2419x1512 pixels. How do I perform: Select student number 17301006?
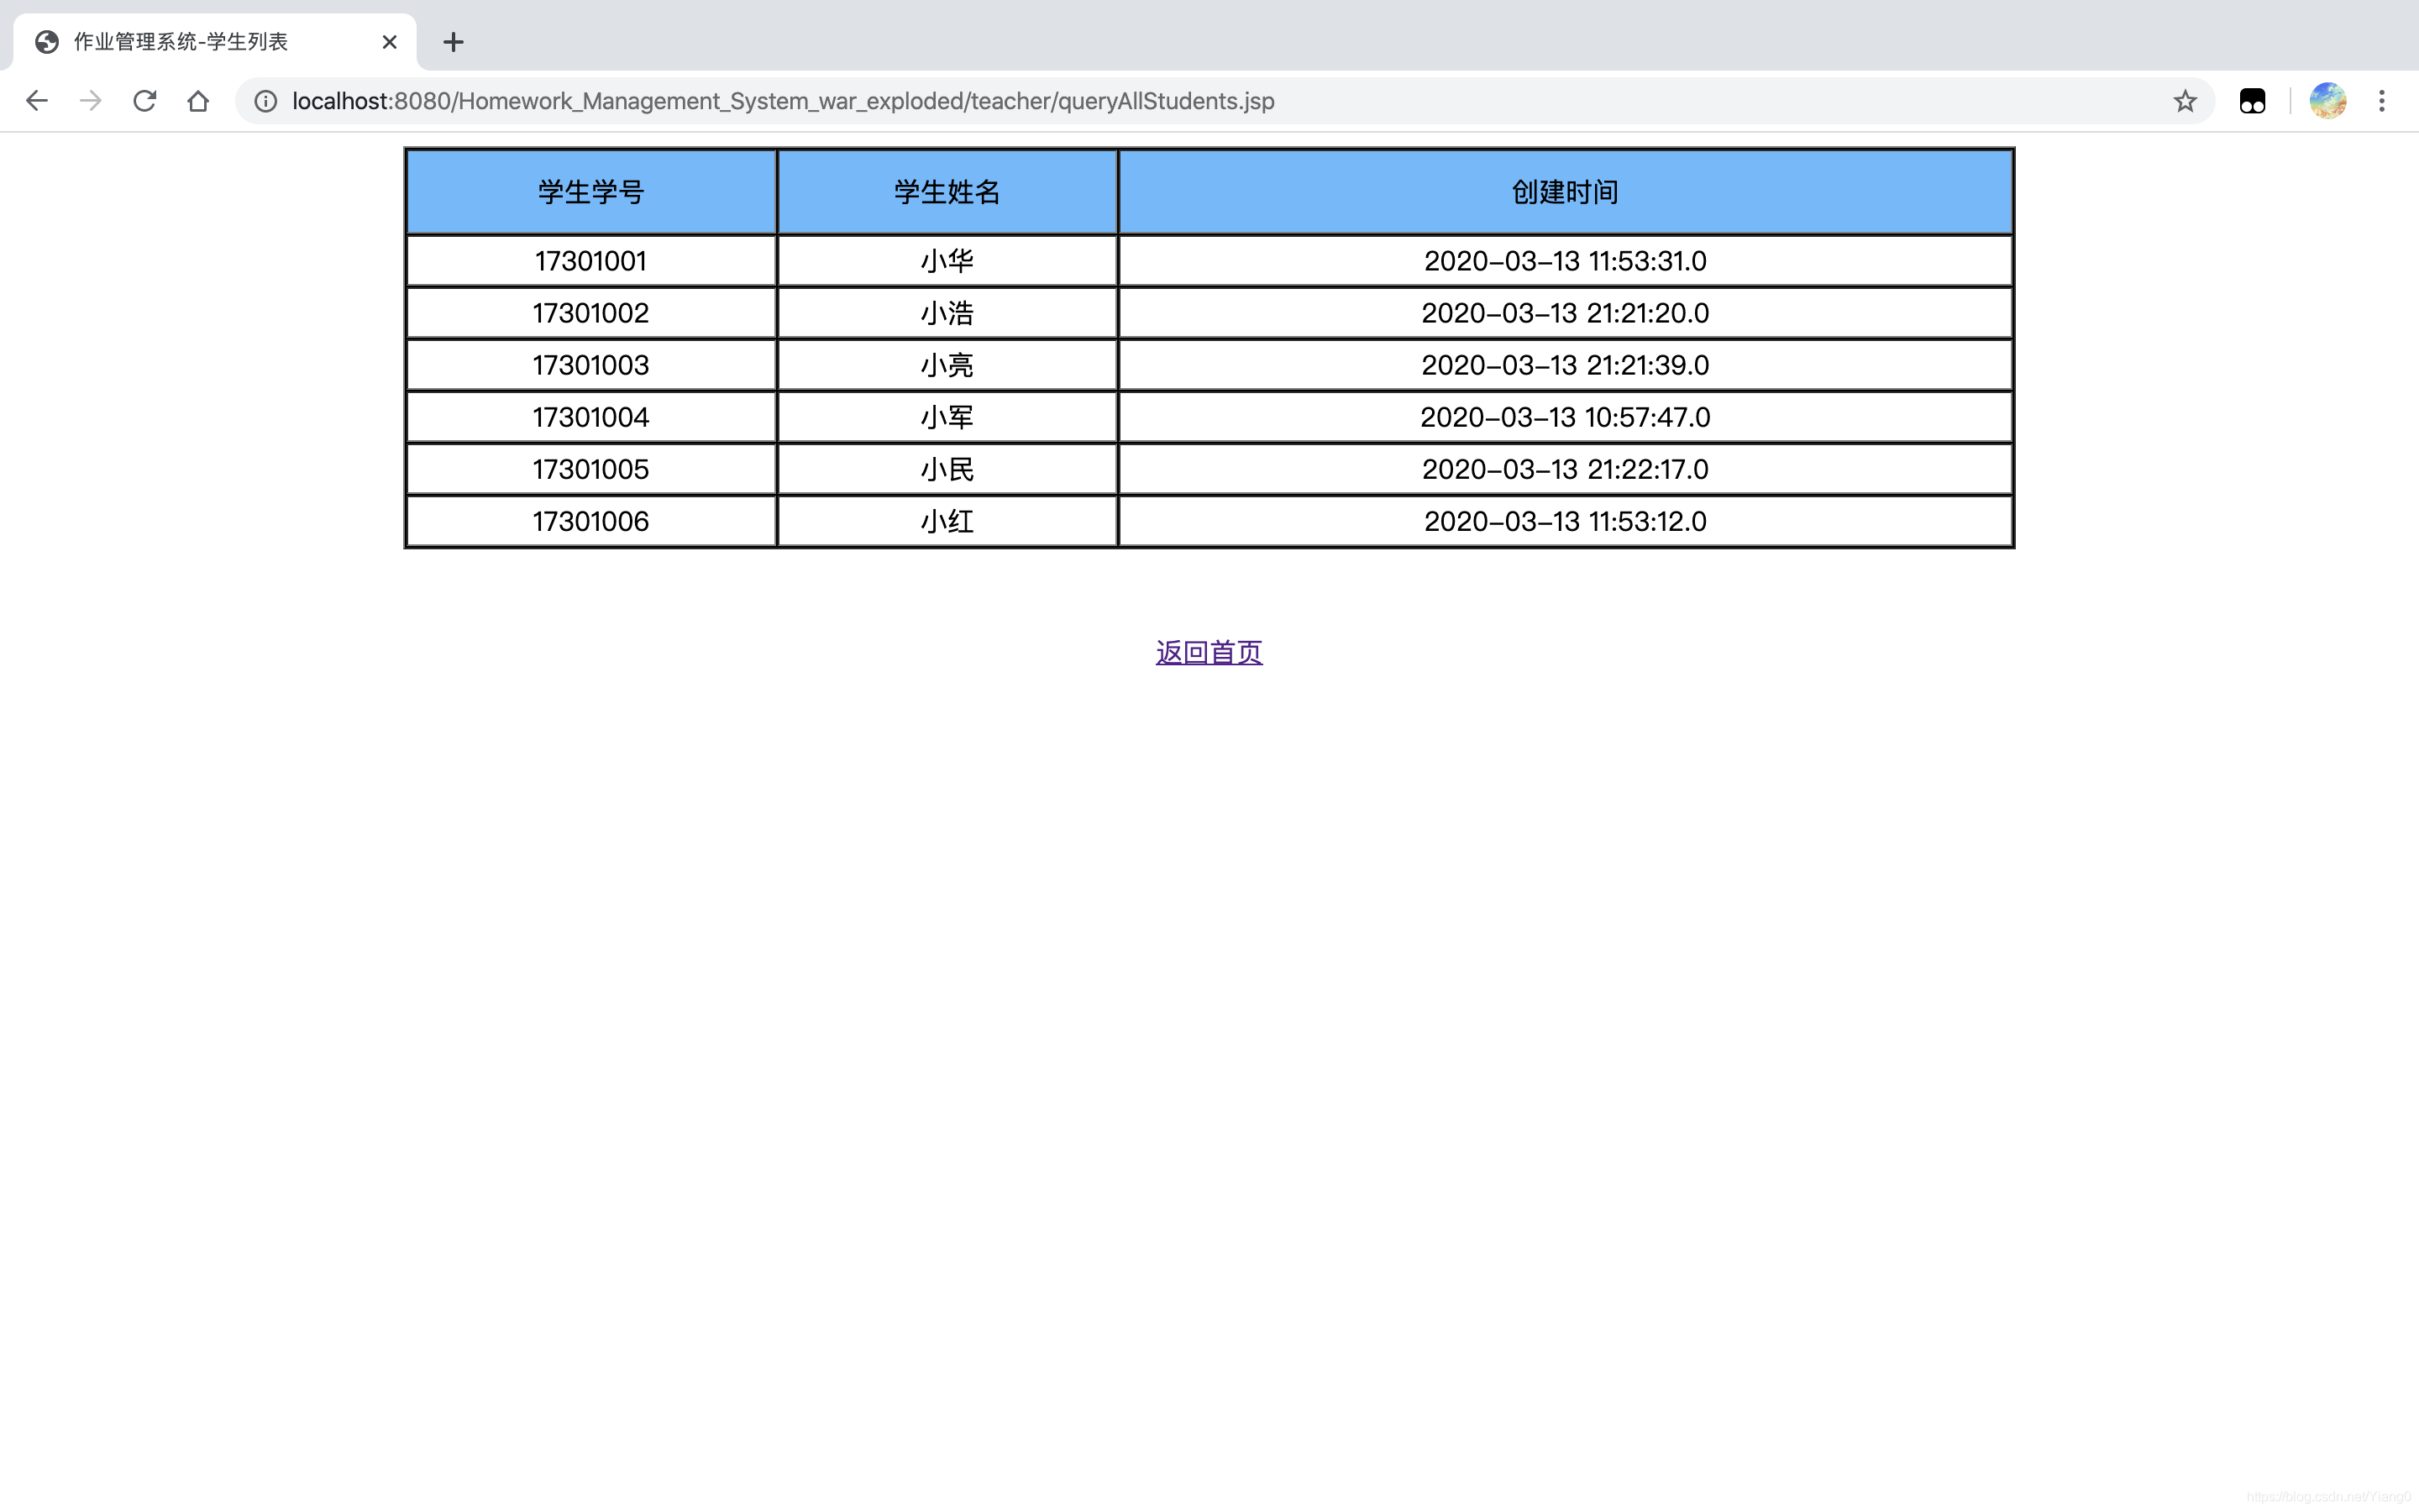tap(590, 521)
